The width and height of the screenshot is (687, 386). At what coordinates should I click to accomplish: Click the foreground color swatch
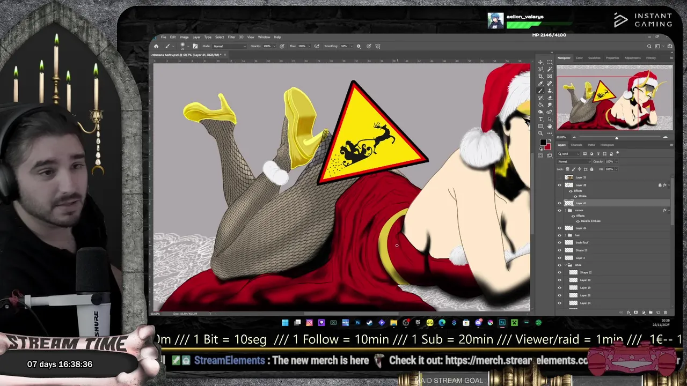543,142
